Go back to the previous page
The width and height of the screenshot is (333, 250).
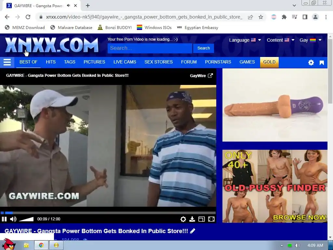[7, 17]
